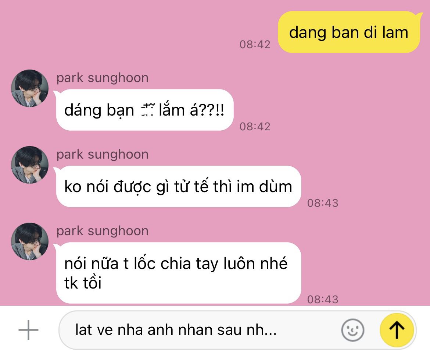430x357 pixels.
Task: Open the plus attachment menu
Action: point(29,330)
